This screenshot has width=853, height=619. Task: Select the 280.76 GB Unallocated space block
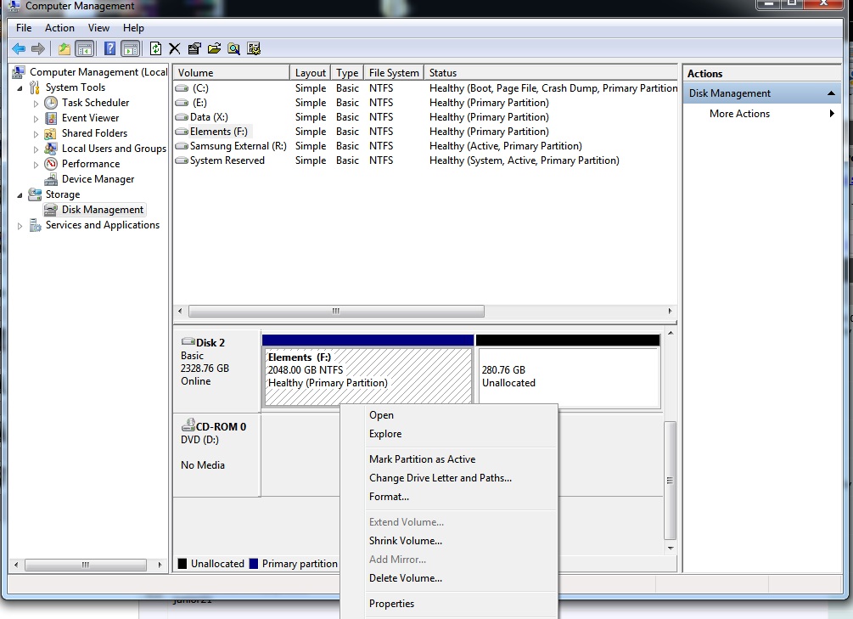point(569,377)
